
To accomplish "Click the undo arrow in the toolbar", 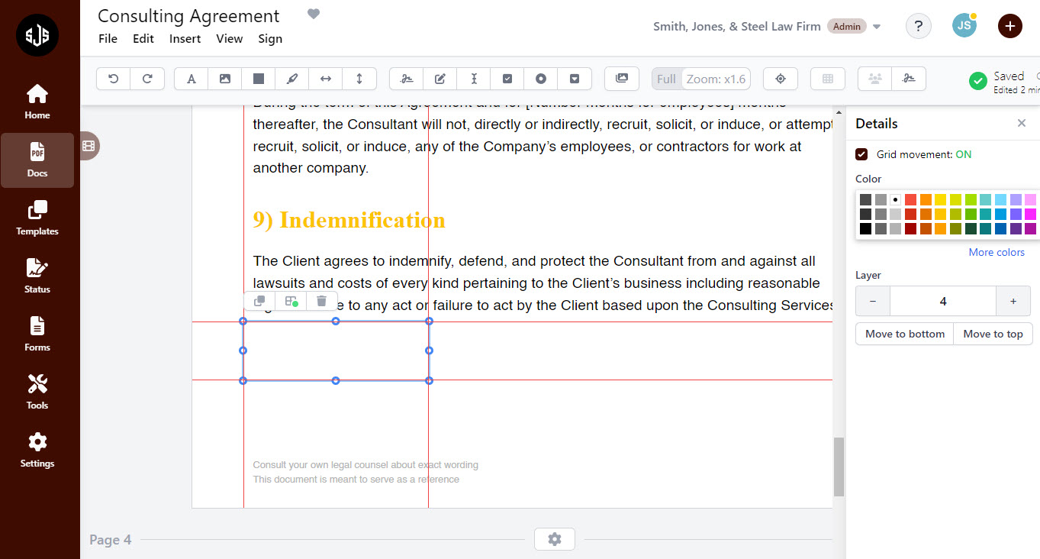I will 114,79.
